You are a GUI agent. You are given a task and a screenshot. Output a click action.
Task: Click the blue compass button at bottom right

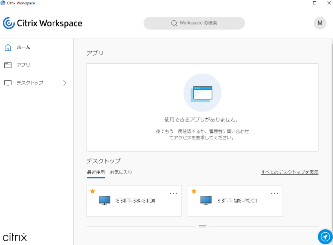click(x=325, y=237)
